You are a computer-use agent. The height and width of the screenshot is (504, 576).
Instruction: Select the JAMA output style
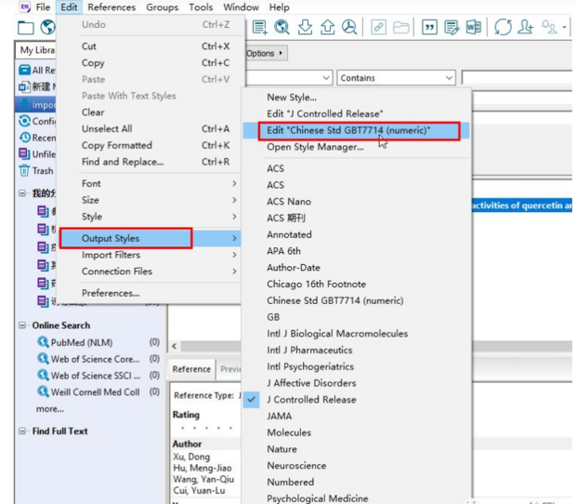click(x=356, y=417)
